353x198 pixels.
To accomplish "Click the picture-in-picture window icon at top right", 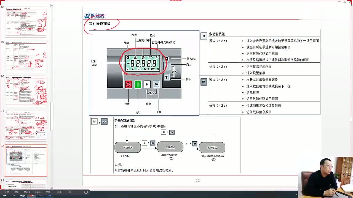I will click(x=345, y=2).
